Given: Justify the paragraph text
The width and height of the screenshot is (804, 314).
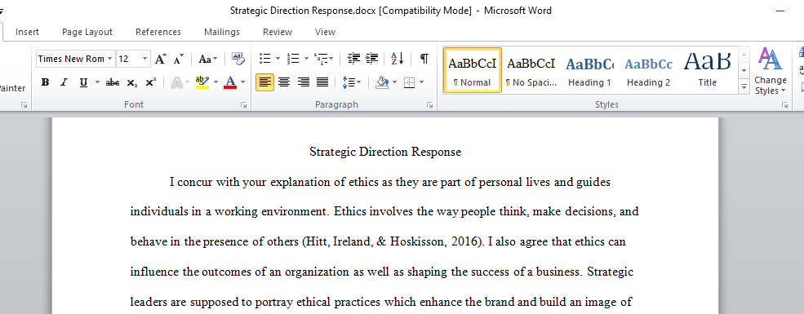Looking at the screenshot, I should (x=322, y=82).
